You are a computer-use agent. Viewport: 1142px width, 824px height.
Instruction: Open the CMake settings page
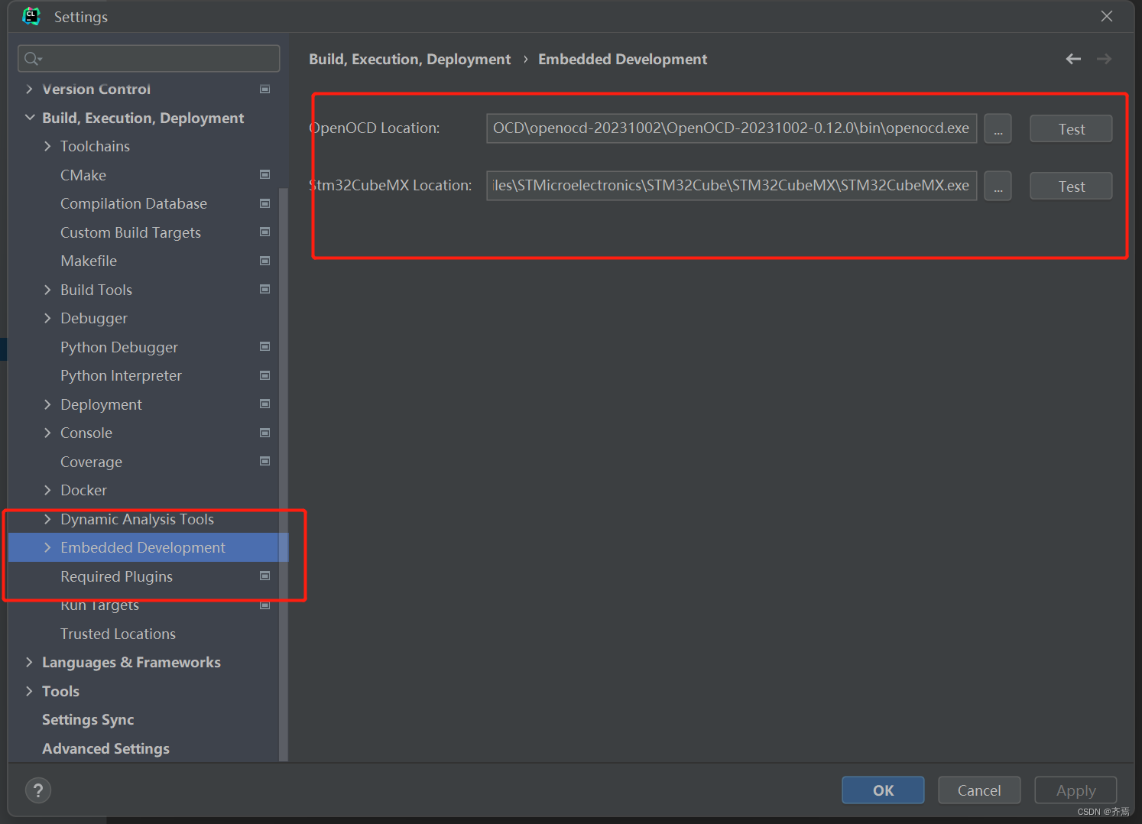(83, 175)
